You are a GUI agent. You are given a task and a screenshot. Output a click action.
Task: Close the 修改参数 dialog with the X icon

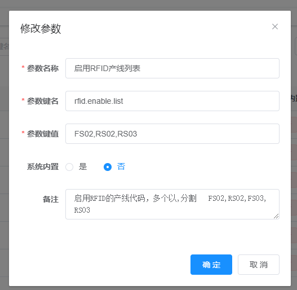tap(275, 27)
